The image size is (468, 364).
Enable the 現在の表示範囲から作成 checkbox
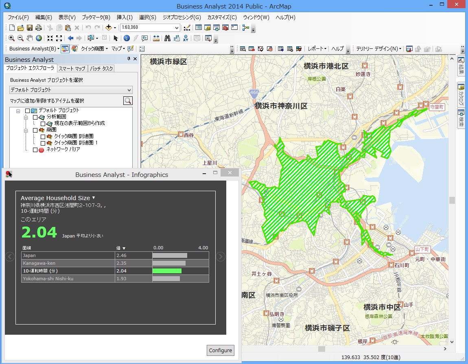coord(43,123)
